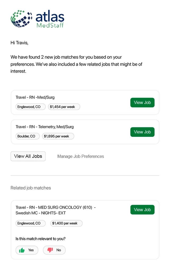Select Yes for match relevance

pyautogui.click(x=27, y=250)
